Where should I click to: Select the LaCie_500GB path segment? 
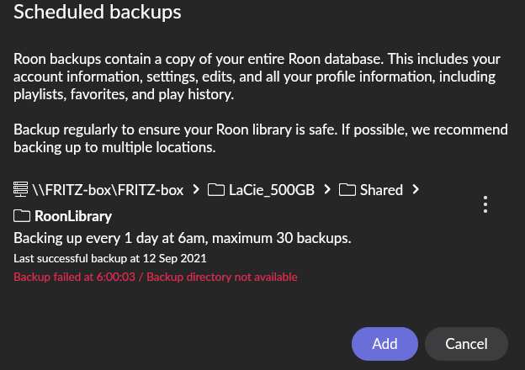pos(272,190)
